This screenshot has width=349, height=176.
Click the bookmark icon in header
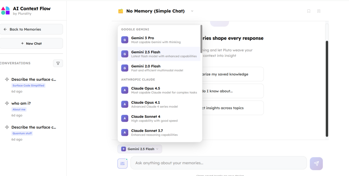pyautogui.click(x=309, y=11)
